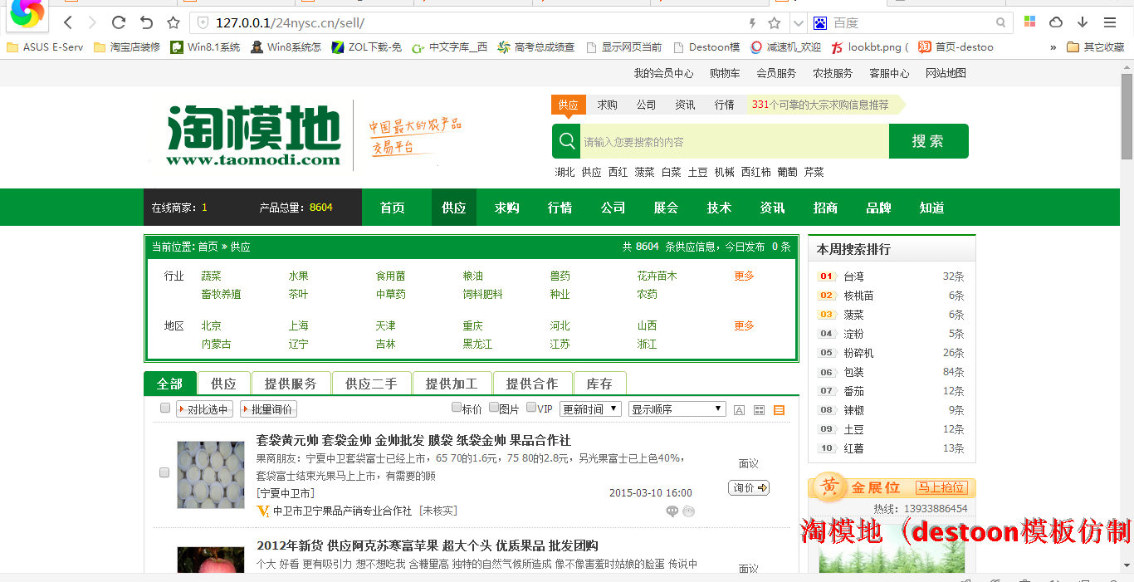Switch listing to text-only view icon
The height and width of the screenshot is (582, 1134).
[x=739, y=410]
